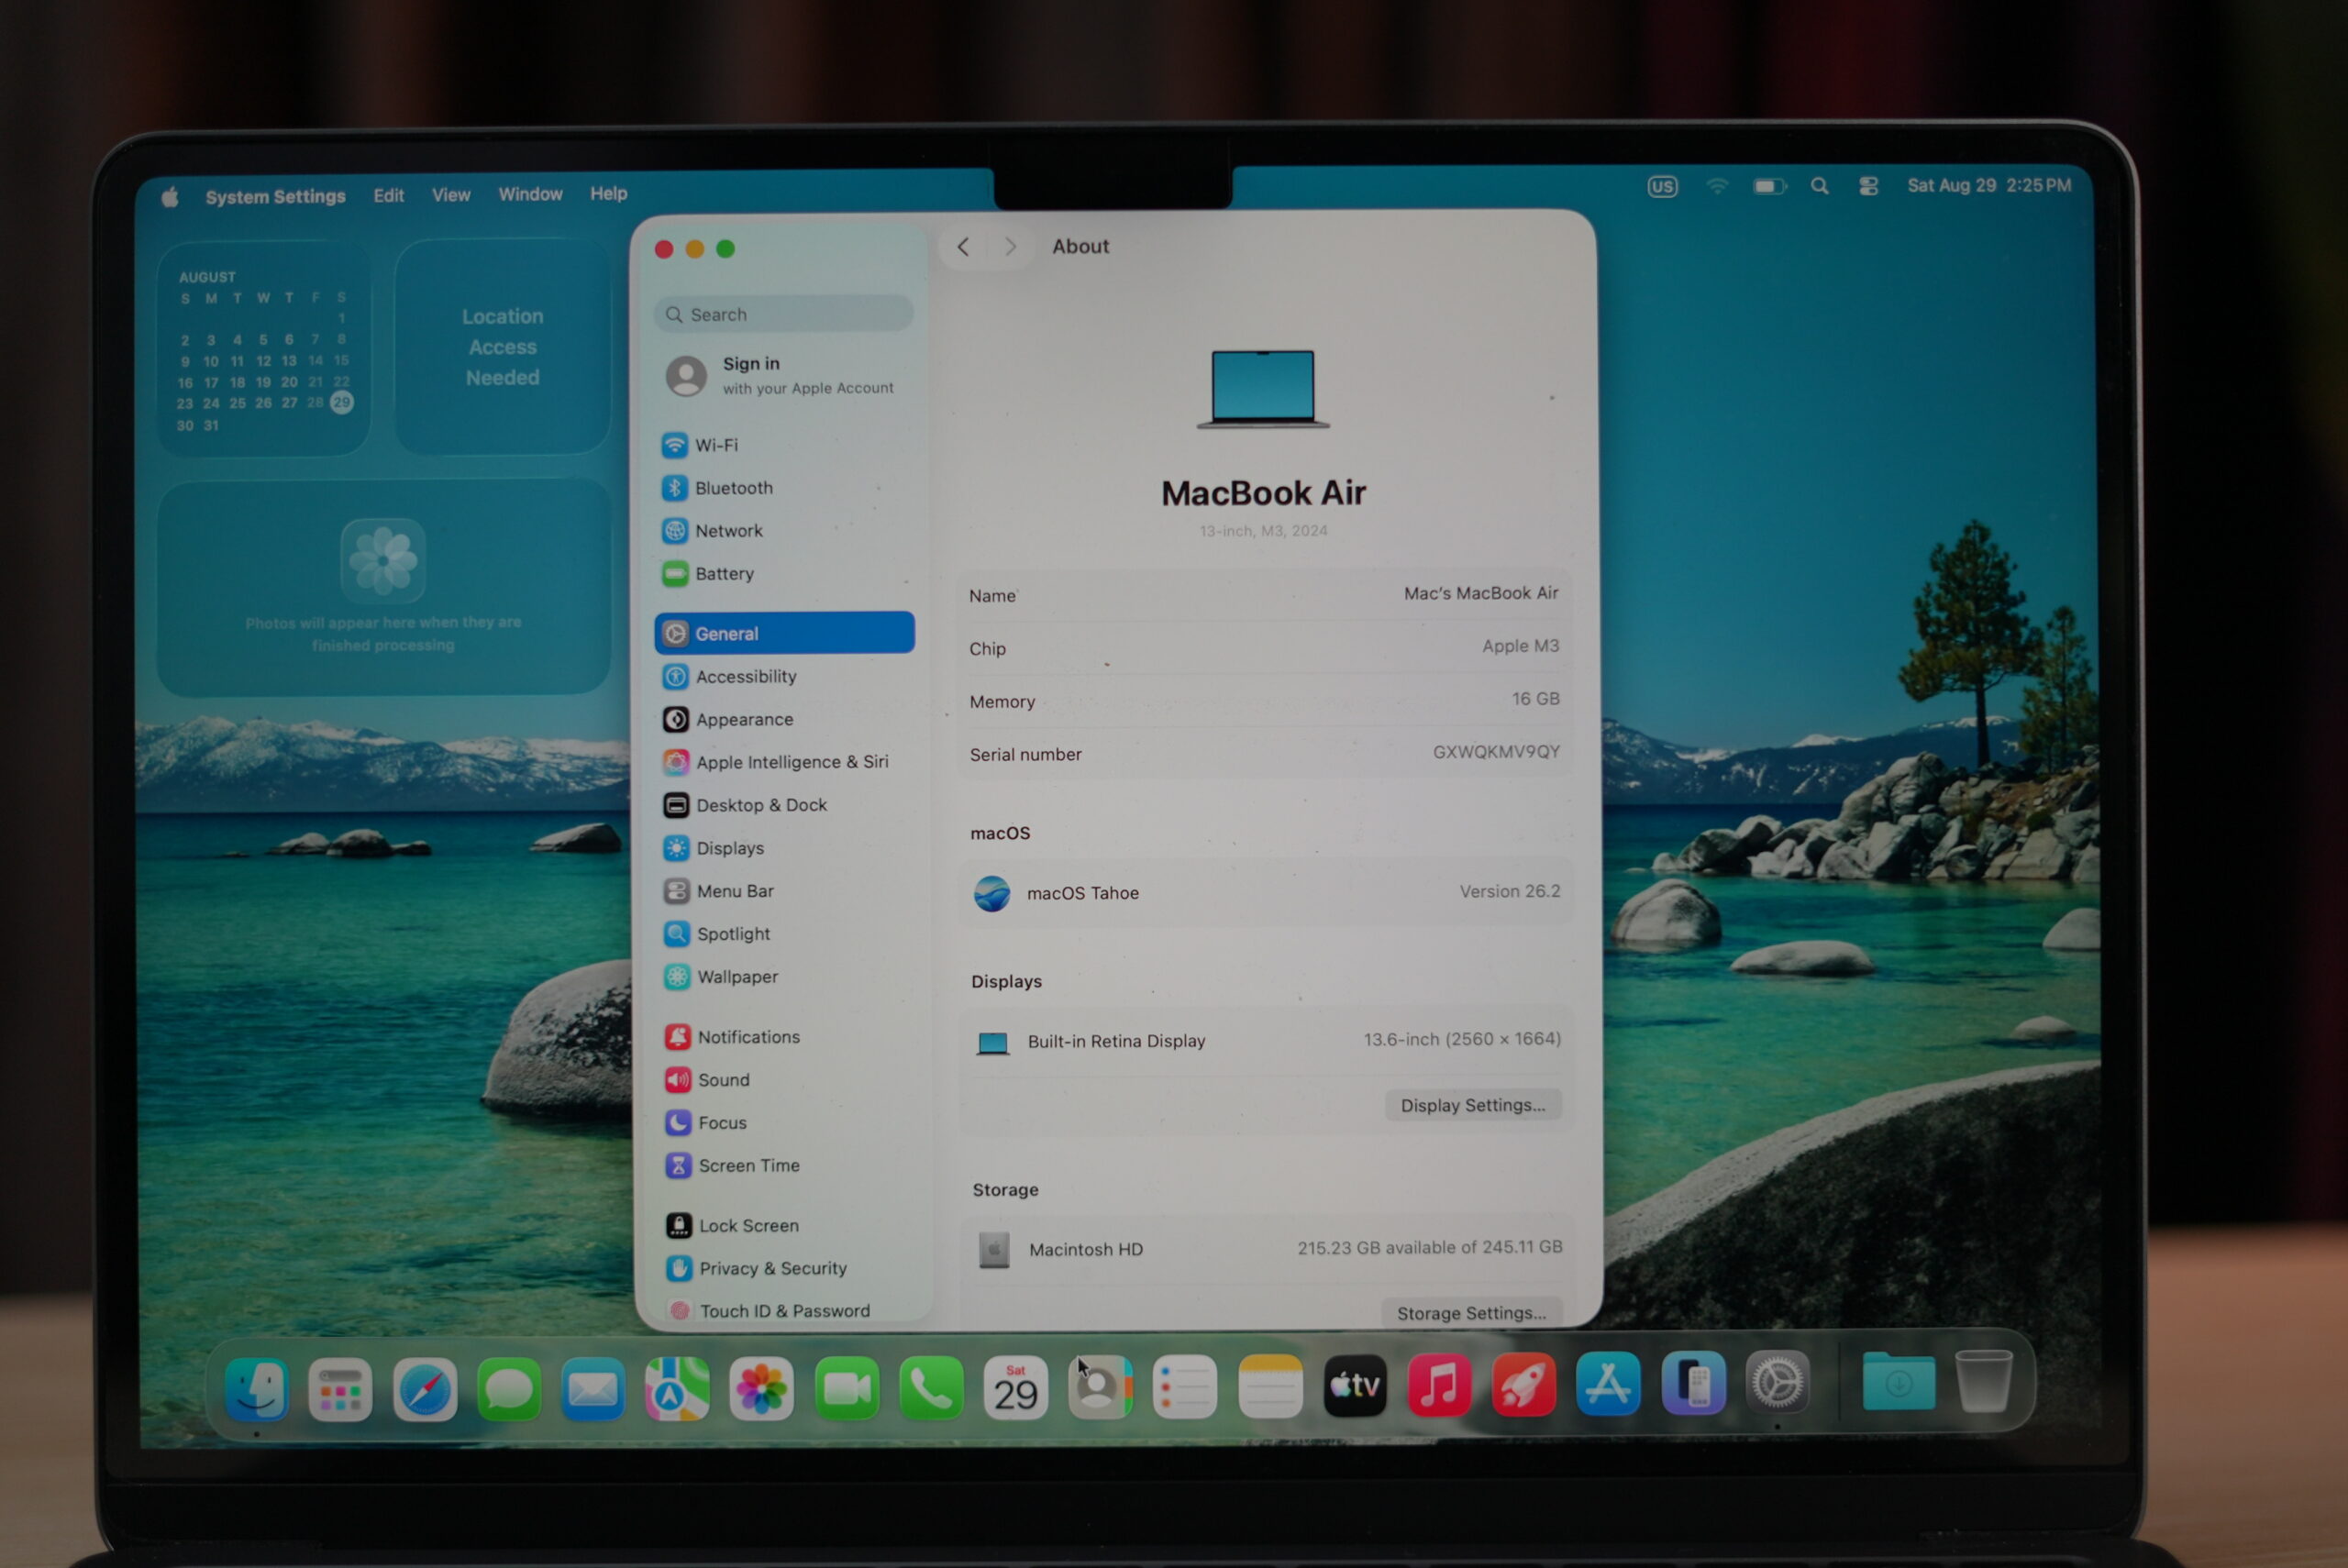Select Spotlight in the sidebar
Viewport: 2348px width, 1568px height.
tap(786, 934)
